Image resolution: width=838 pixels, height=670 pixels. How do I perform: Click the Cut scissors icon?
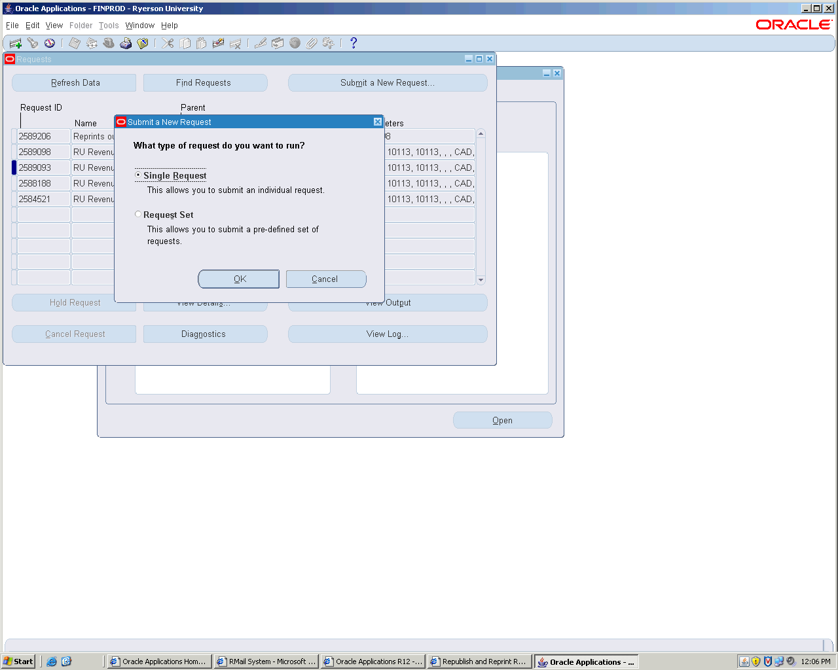click(168, 43)
